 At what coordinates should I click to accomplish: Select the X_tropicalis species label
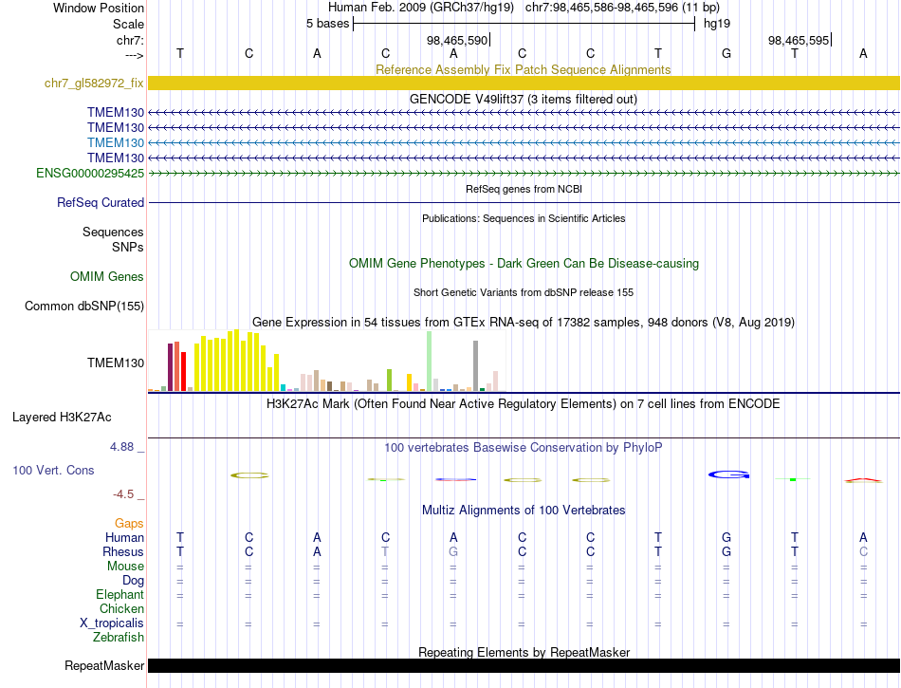112,623
